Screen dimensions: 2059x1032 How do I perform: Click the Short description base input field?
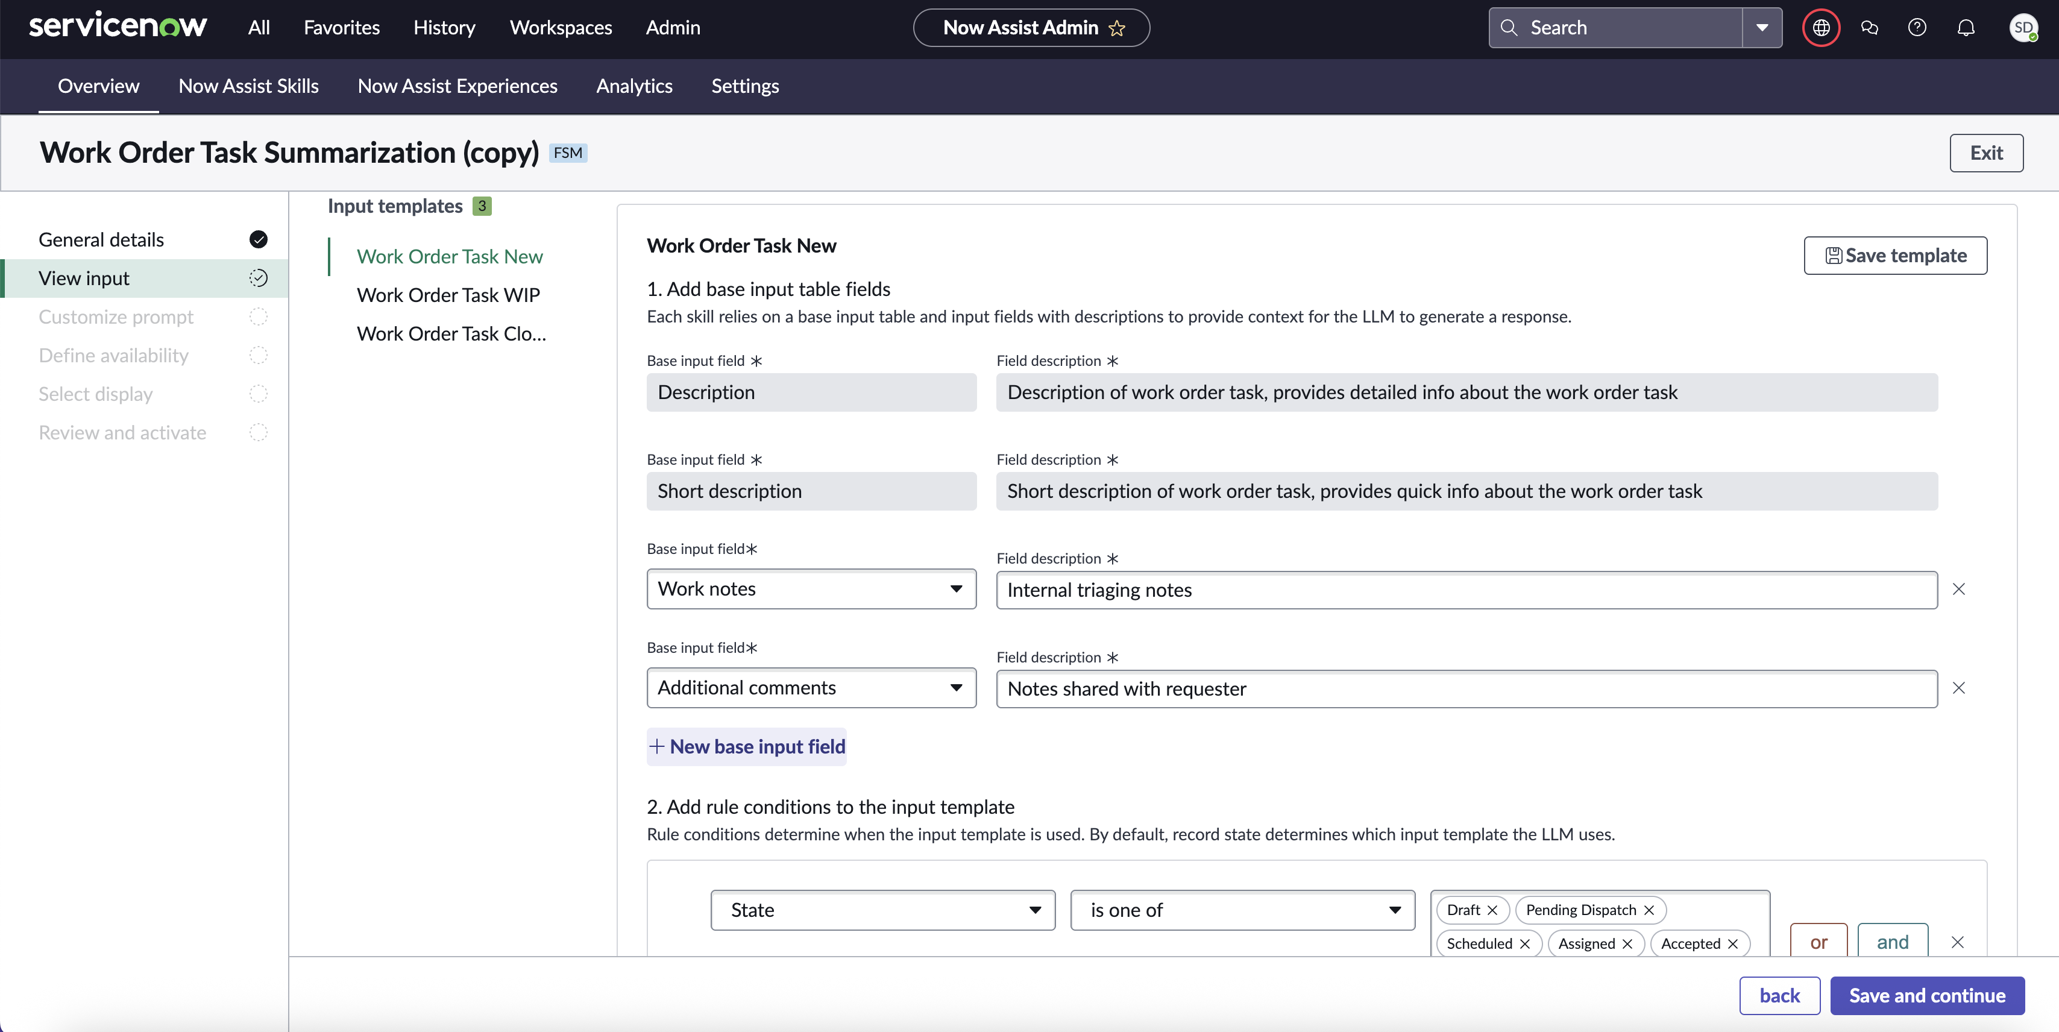point(811,491)
